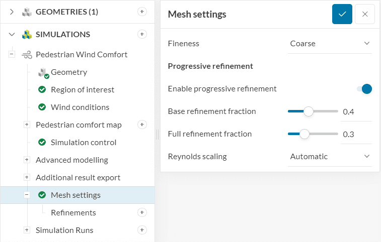Viewport: 381px width, 242px height.
Task: Click the Full refinement fraction value field
Action: (356, 134)
